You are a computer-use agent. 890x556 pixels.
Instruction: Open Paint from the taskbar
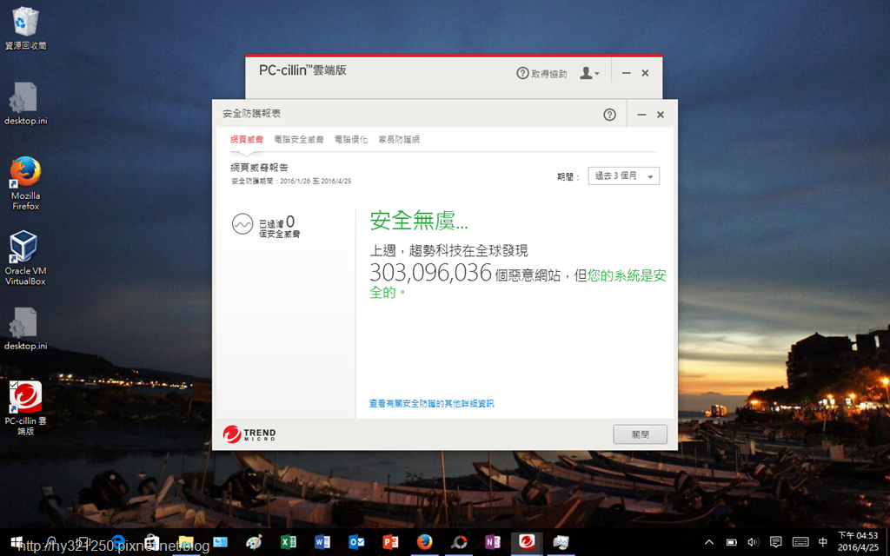(x=254, y=542)
